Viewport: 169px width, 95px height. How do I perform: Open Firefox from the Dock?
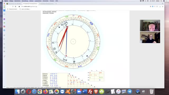click(45, 92)
